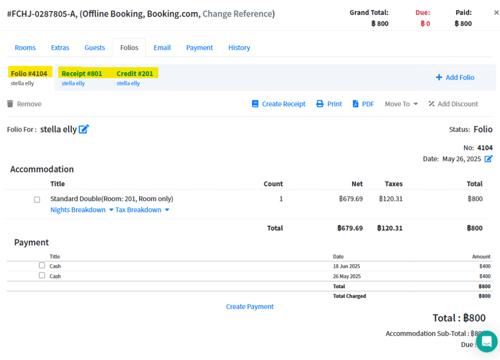Switch to the Payment tab
This screenshot has height=360, width=500.
199,48
